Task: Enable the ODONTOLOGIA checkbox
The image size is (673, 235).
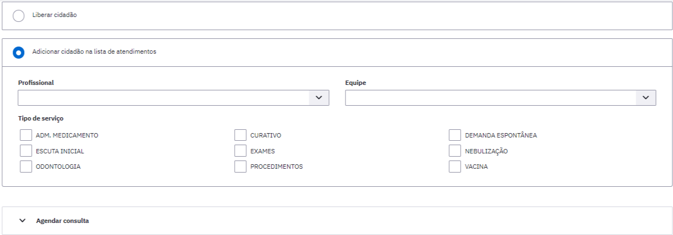Action: (x=26, y=167)
